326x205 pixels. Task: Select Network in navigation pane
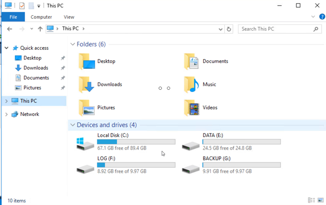29,114
